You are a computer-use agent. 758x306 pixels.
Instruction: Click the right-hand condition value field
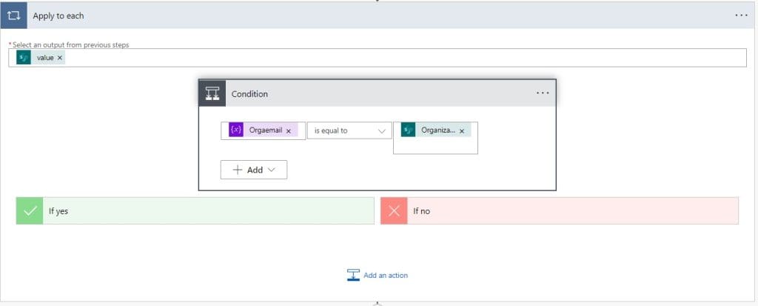(435, 138)
